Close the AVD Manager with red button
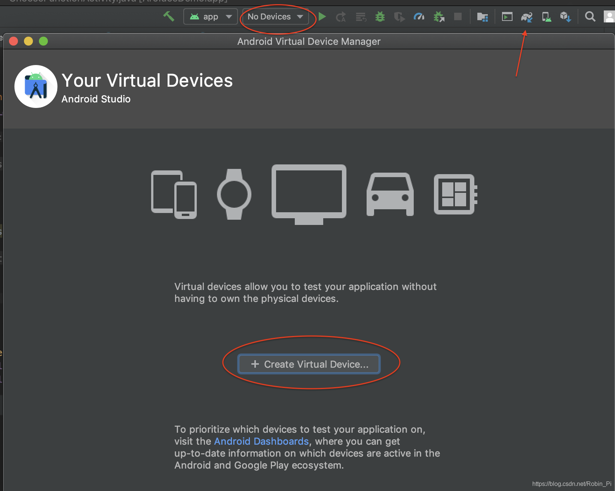Viewport: 615px width, 491px height. pos(13,41)
